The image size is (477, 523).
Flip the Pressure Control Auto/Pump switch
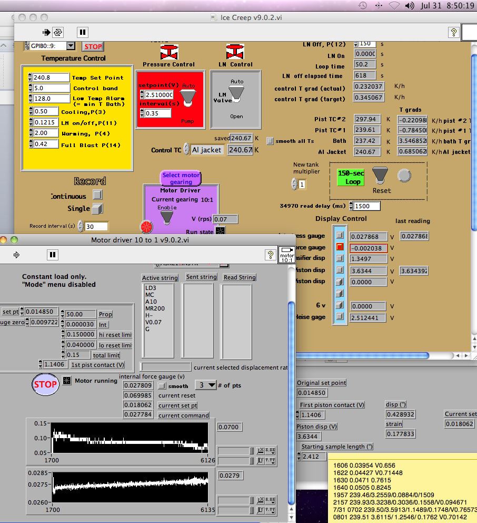tap(187, 96)
